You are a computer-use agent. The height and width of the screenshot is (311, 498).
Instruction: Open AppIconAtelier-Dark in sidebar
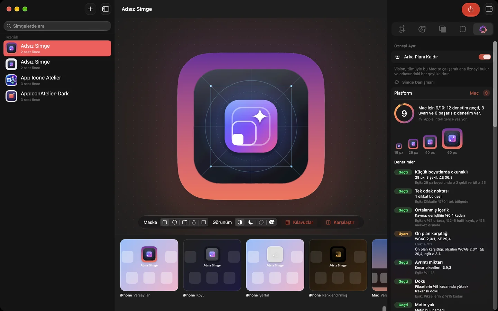tap(57, 96)
